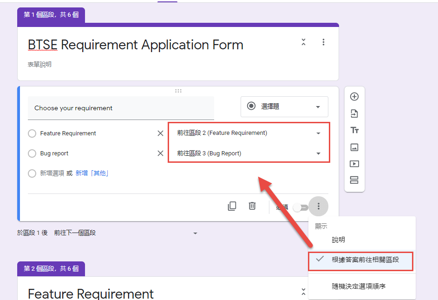This screenshot has width=438, height=300.
Task: Remove the Feature Requirement option
Action: [160, 133]
